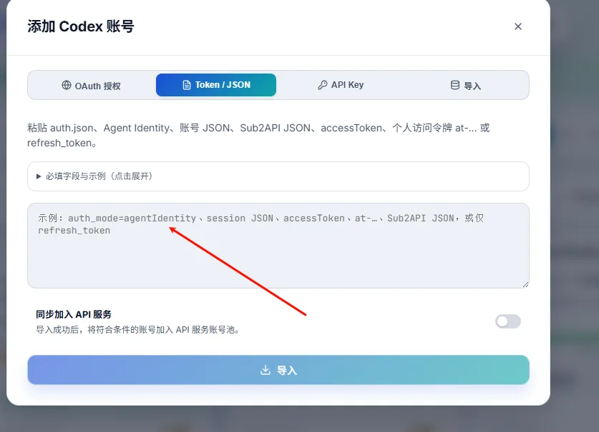Viewport: 599px width, 432px height.
Task: Click the globe icon on OAuth tab
Action: pyautogui.click(x=67, y=85)
